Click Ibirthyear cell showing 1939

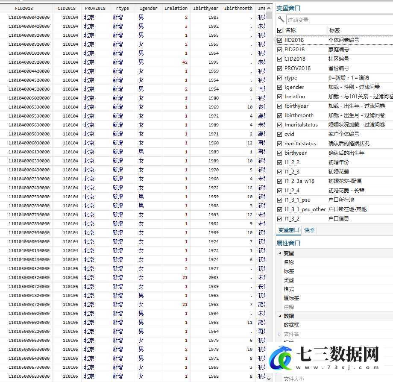(206, 286)
